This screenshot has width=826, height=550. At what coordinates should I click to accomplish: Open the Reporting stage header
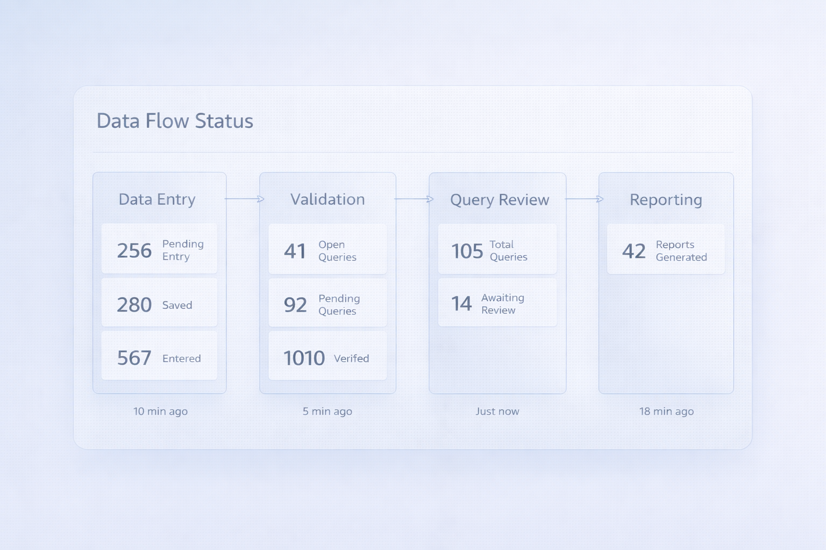coord(666,200)
